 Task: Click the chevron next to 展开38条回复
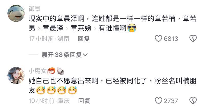pos(85,55)
